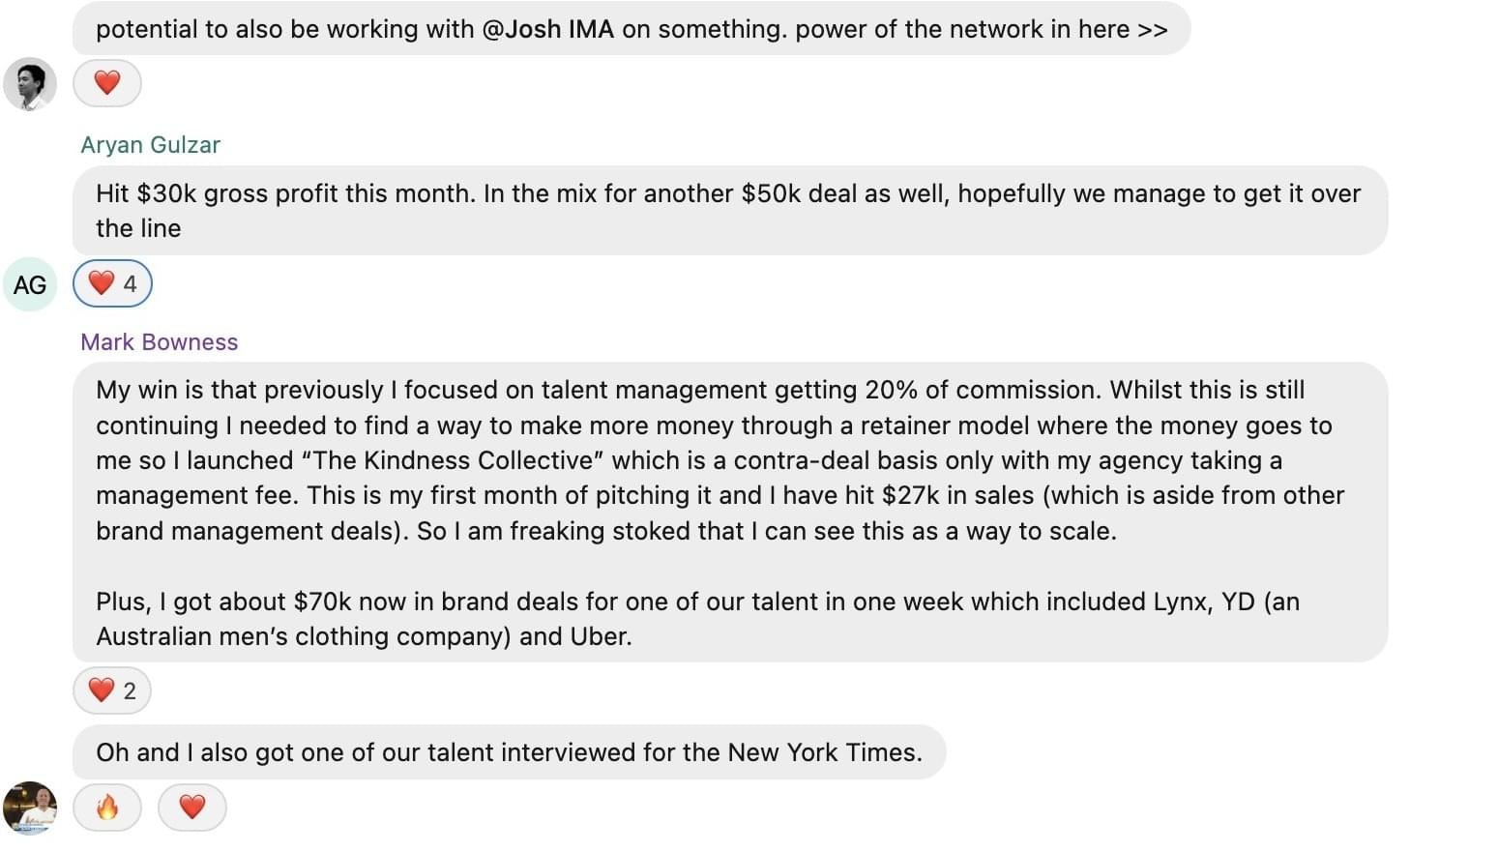1498x852 pixels.
Task: Open Aryan Gulzar's profile from sender name
Action: coord(150,145)
